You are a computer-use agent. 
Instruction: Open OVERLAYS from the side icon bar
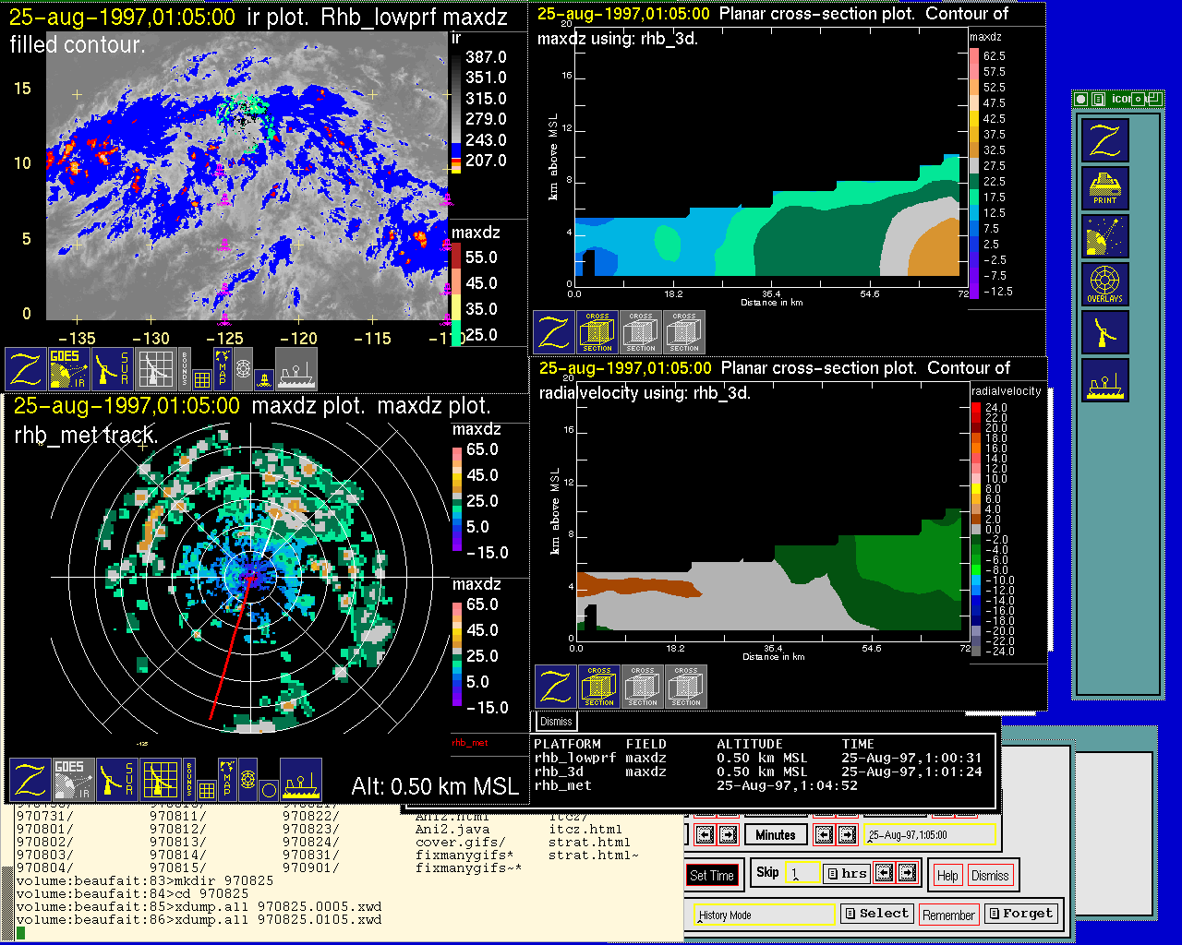(x=1104, y=284)
